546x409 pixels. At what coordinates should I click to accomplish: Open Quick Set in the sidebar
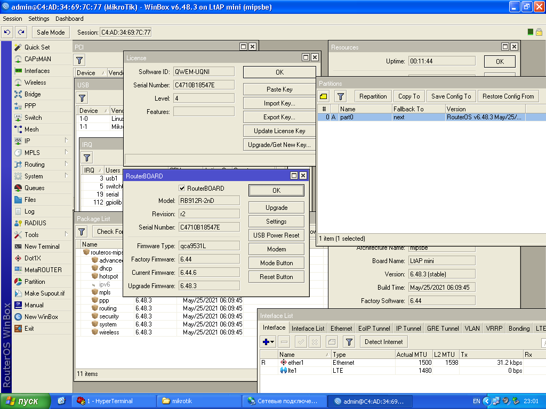(37, 47)
